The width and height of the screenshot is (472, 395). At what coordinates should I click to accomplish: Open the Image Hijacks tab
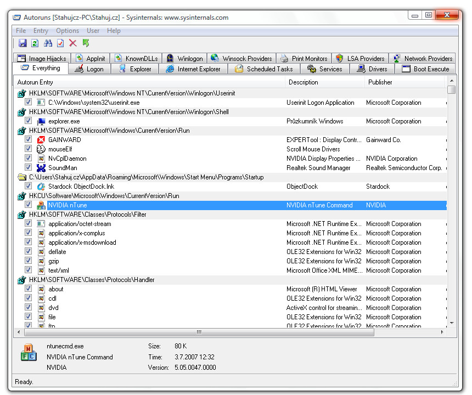coord(42,58)
